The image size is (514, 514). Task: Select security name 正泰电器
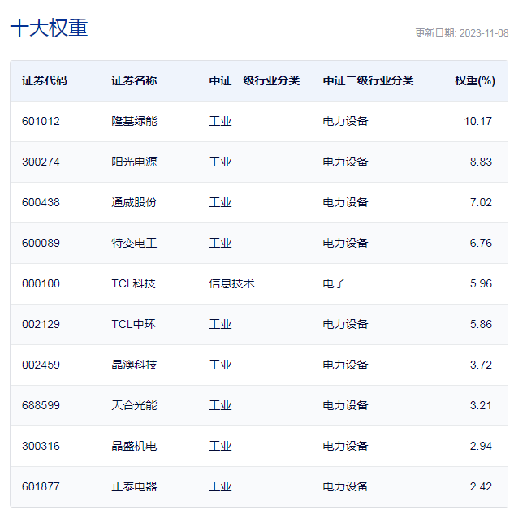(134, 487)
